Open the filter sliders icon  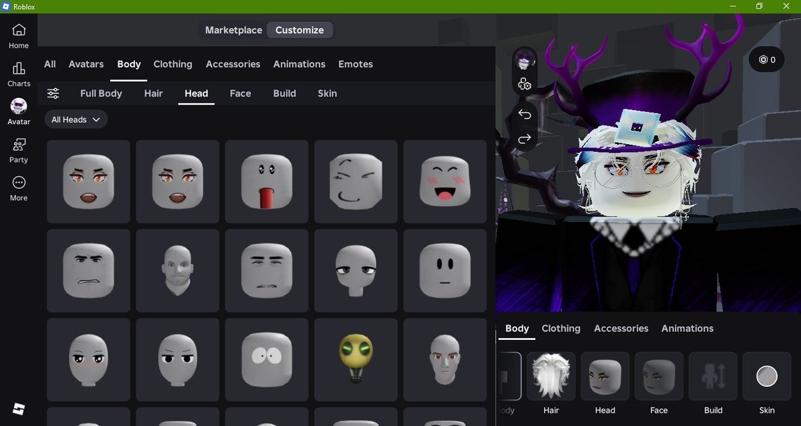[x=53, y=93]
